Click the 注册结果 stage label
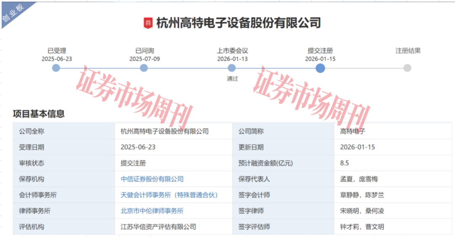This screenshot has width=455, height=237. pyautogui.click(x=408, y=51)
